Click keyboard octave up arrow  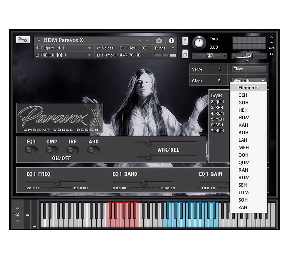pos(17,208)
